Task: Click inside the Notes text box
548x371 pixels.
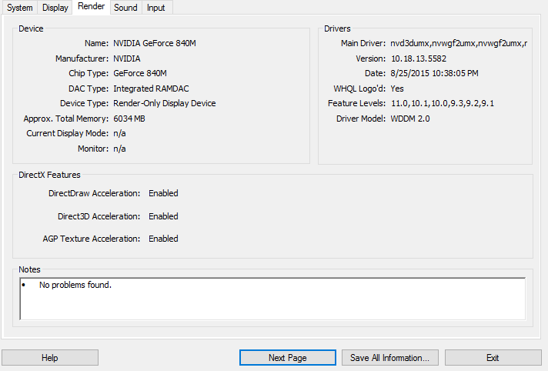Action: coord(272,299)
